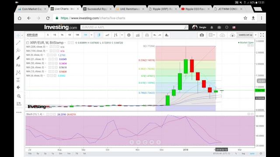Viewport: 280px width, 157px height.
Task: Click the Investing.com search field
Action: tap(134, 27)
